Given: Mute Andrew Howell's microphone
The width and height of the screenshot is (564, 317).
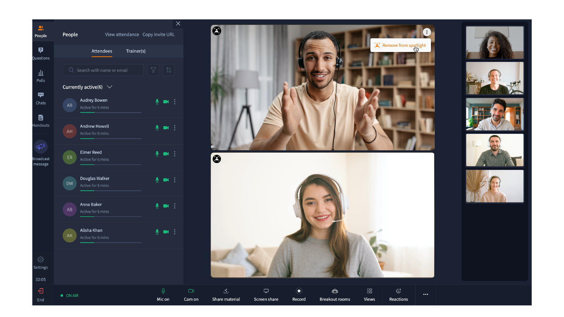Looking at the screenshot, I should pyautogui.click(x=157, y=128).
